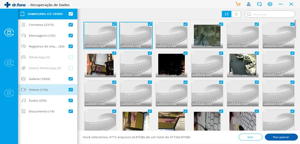Screen dimensions: 300x144
Task: Select video thumbnail 00000041.mov
Action: (136, 64)
